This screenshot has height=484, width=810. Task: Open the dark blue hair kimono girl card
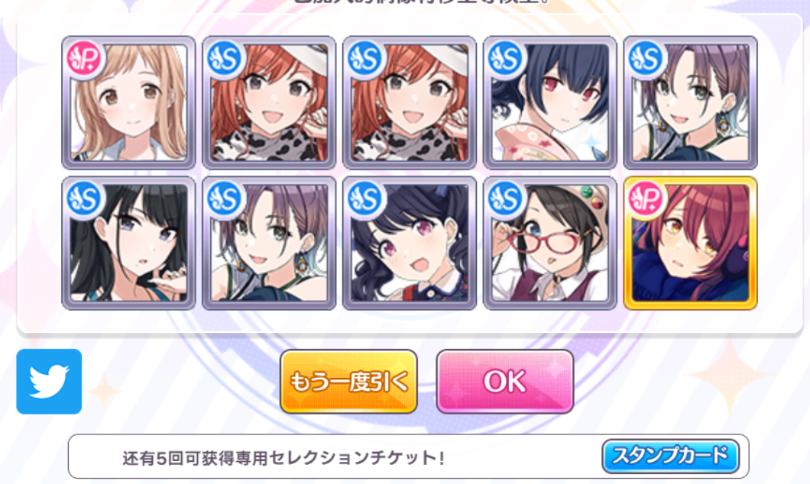(x=550, y=103)
